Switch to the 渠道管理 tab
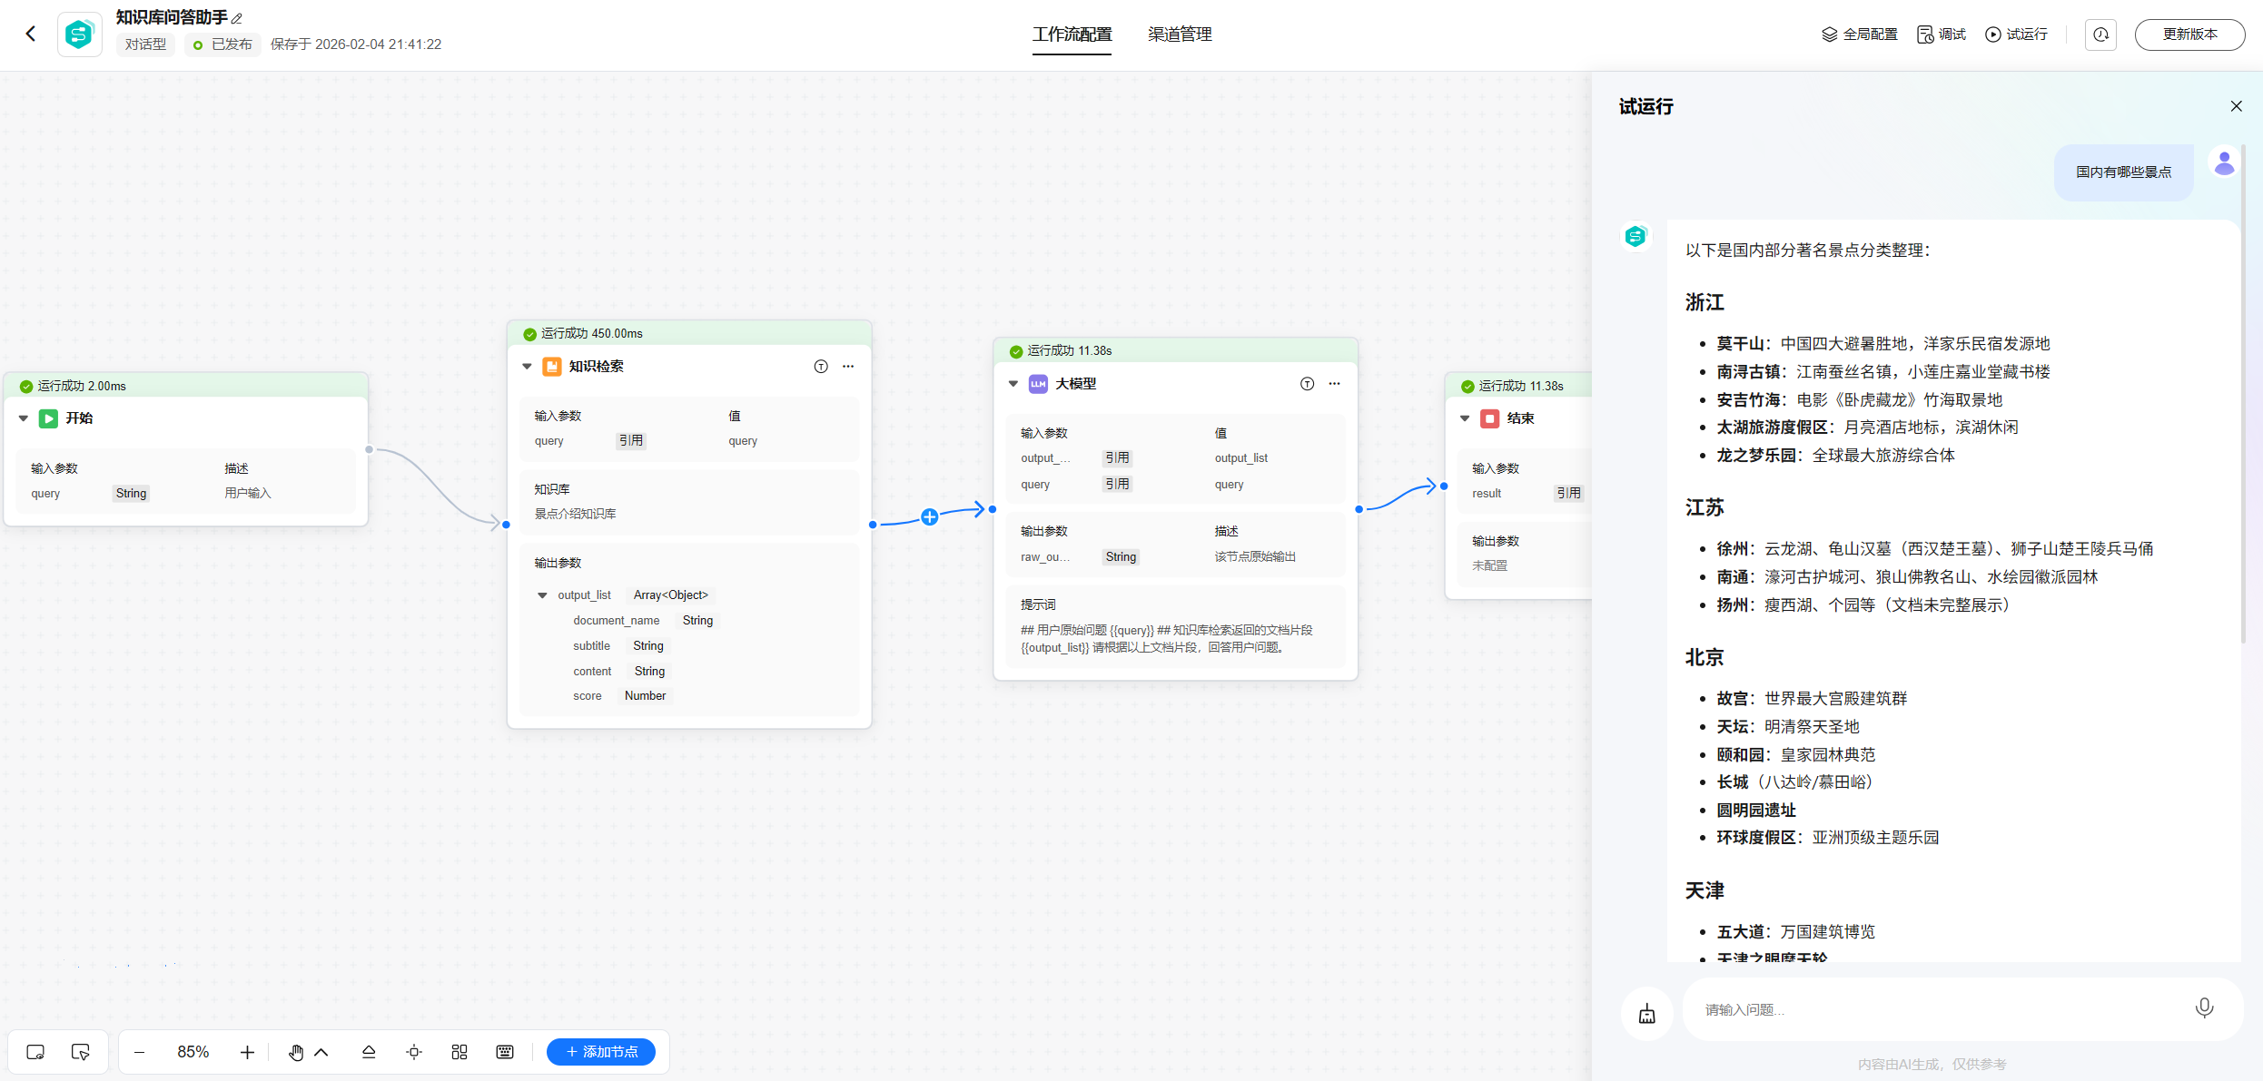 pos(1180,34)
